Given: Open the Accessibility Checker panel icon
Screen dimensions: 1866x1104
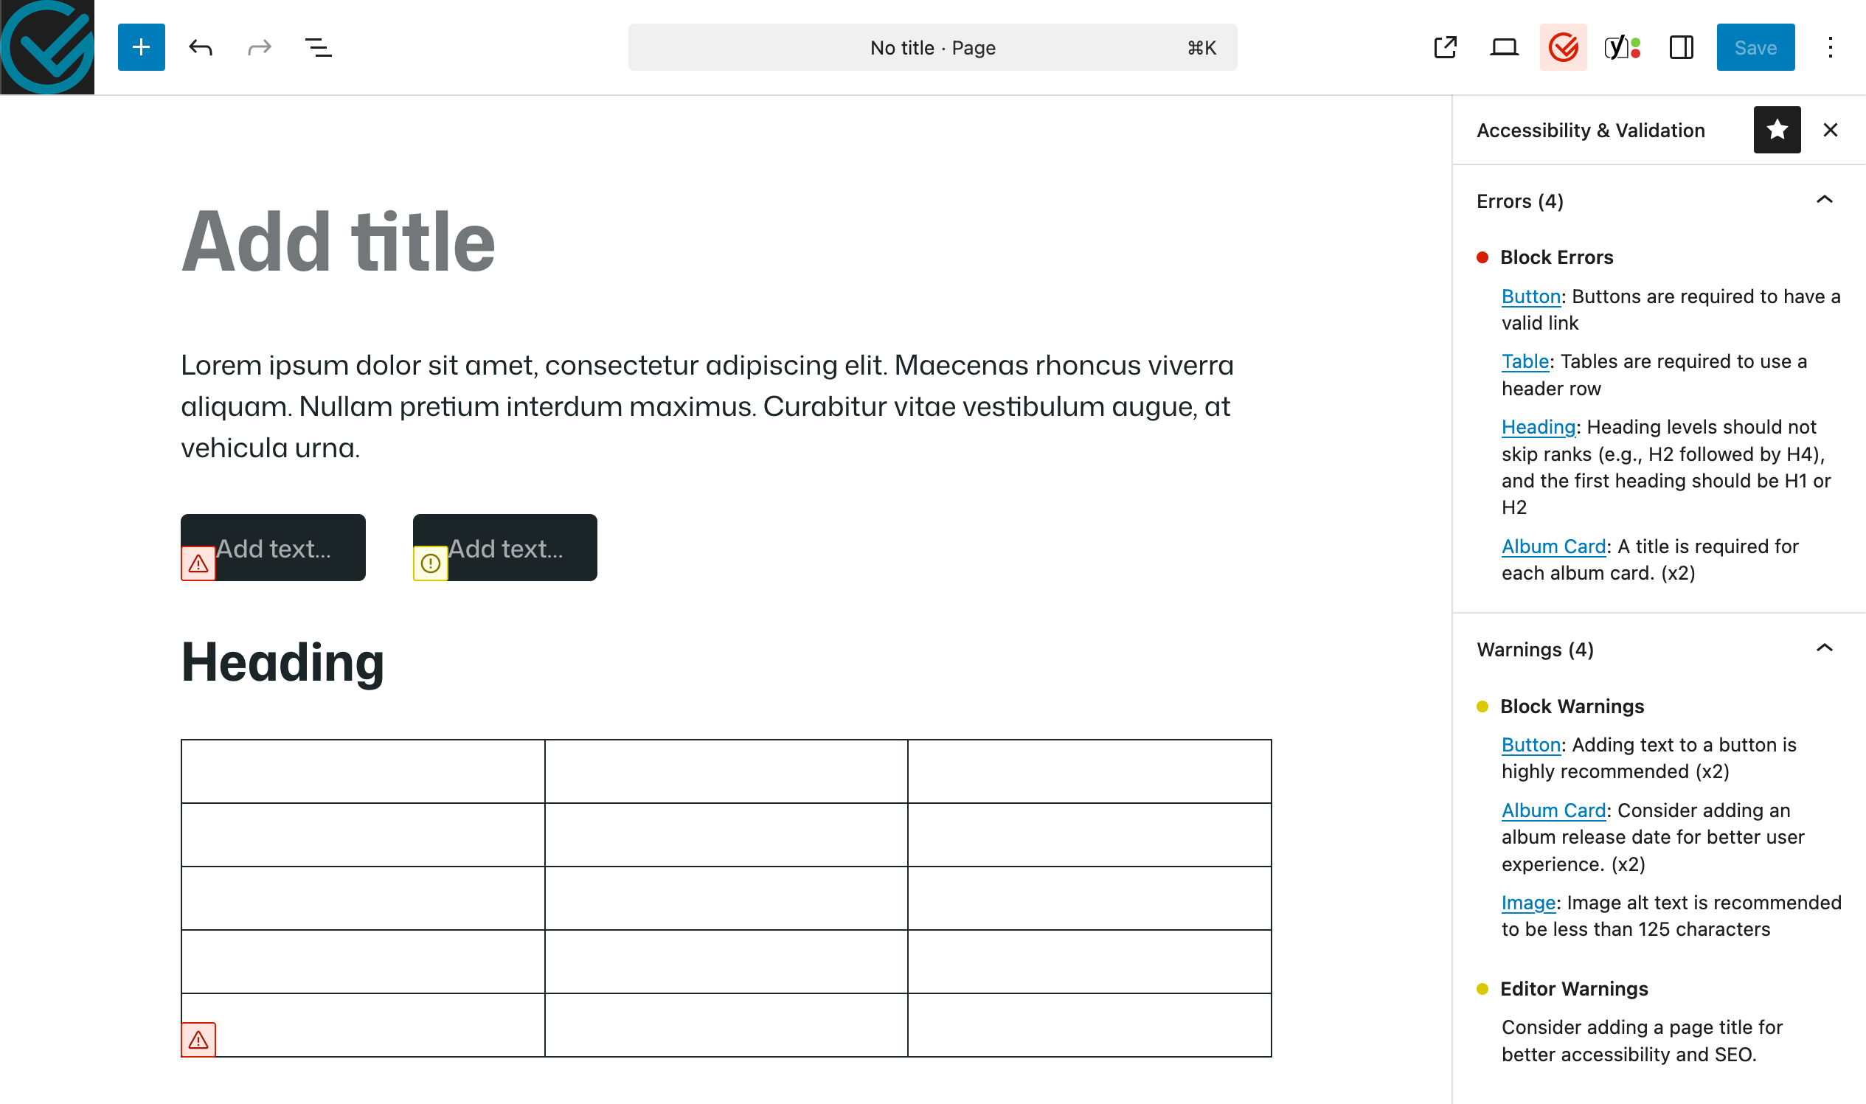Looking at the screenshot, I should (x=1562, y=47).
